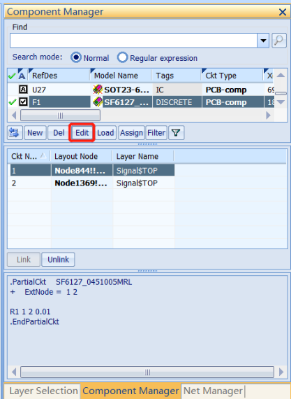This screenshot has height=399, width=291.
Task: Click the New button
Action: pyautogui.click(x=35, y=132)
